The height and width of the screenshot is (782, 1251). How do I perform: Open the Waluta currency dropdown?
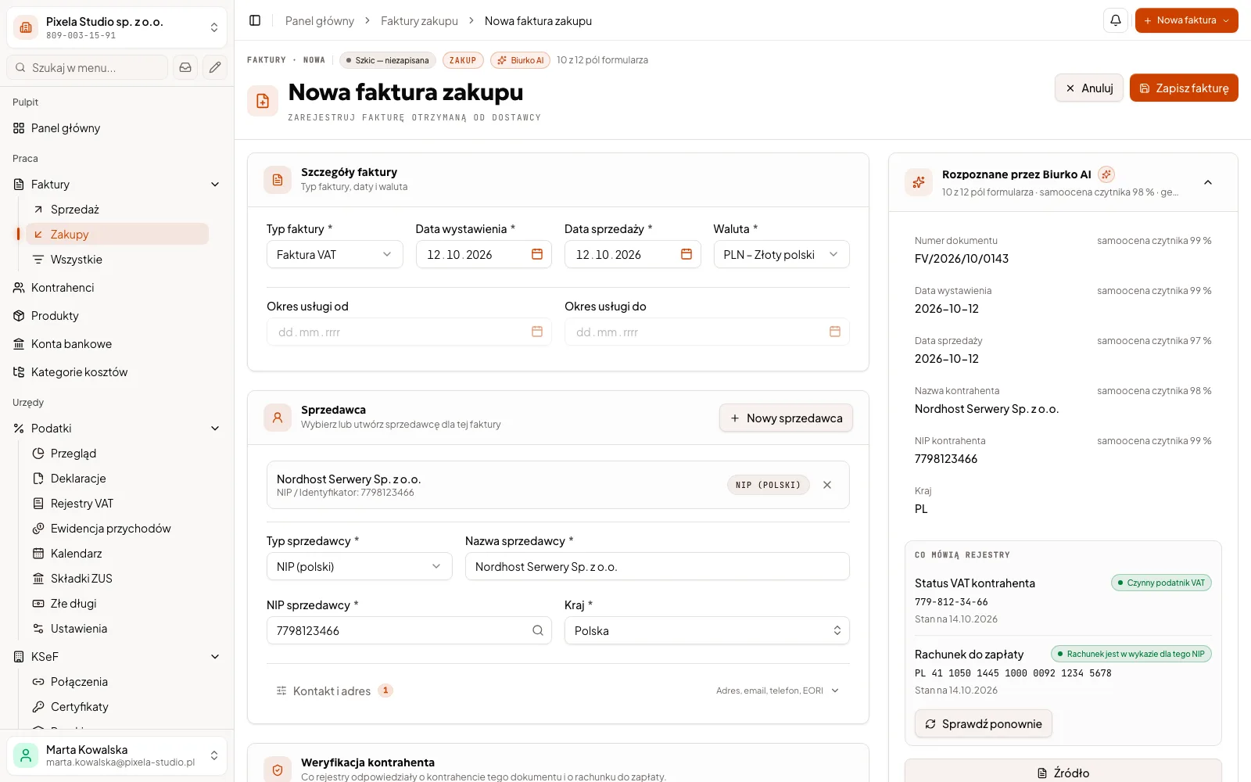781,254
